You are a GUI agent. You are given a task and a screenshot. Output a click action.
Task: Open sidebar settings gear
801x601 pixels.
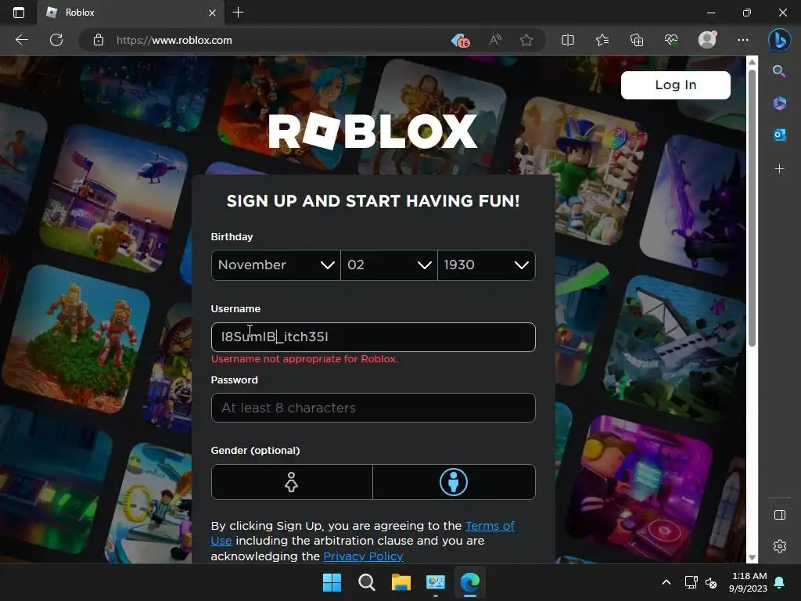[x=780, y=546]
